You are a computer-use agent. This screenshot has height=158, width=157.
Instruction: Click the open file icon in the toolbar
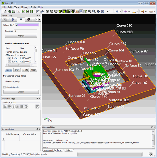10,11
